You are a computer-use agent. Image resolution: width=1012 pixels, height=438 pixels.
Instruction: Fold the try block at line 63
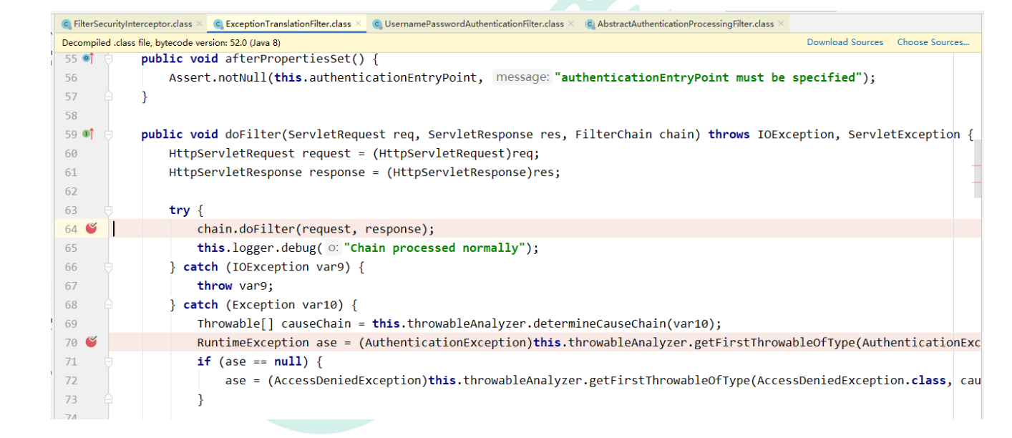(x=109, y=210)
